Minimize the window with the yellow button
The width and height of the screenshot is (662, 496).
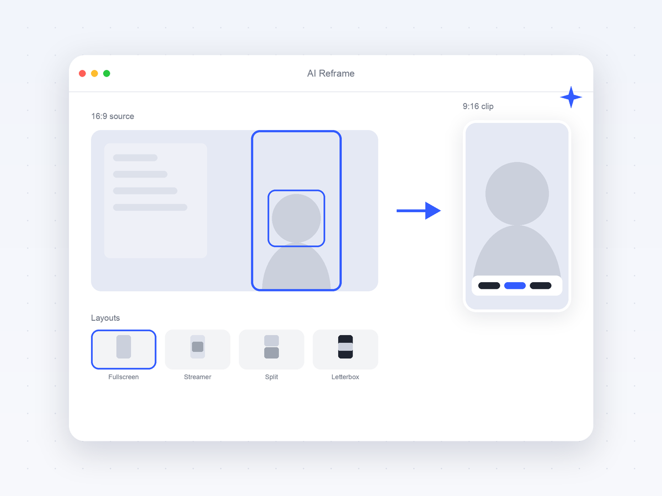coord(94,73)
